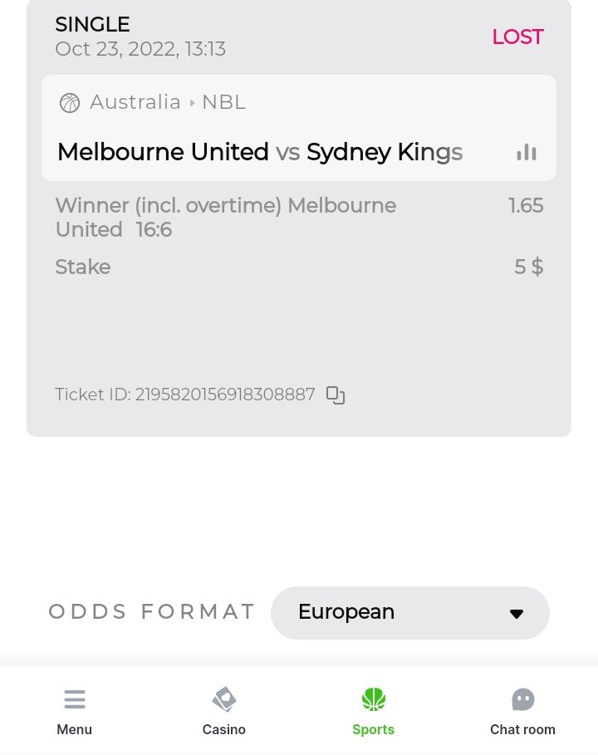Click the breadcrumb arrow before NBL

tap(193, 103)
